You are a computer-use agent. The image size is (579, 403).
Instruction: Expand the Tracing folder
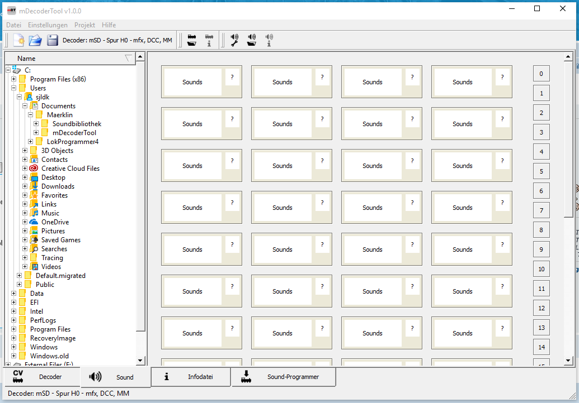tap(25, 257)
